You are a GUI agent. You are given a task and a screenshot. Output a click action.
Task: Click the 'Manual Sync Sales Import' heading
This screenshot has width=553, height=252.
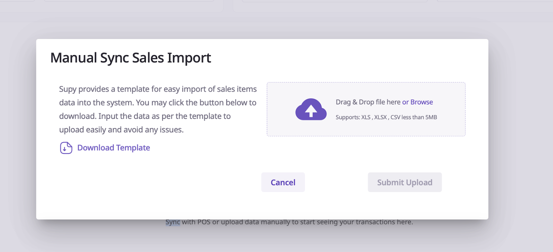(x=131, y=58)
